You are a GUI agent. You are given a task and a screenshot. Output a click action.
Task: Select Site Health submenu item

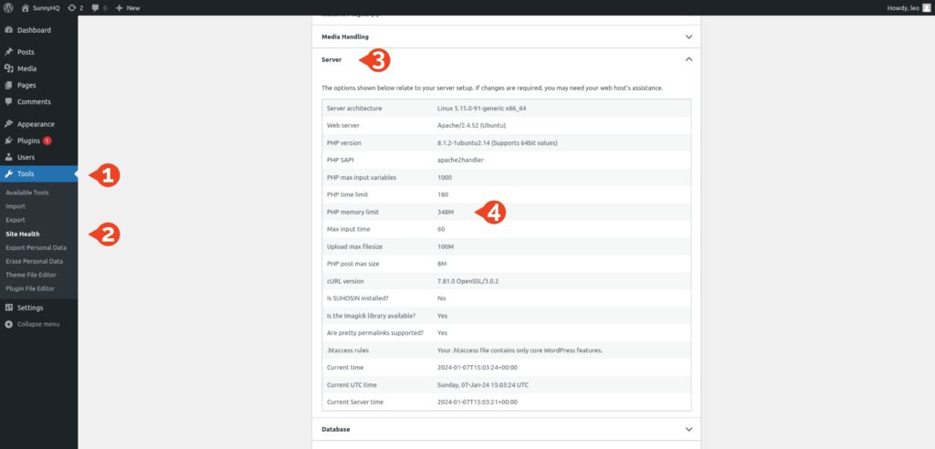pyautogui.click(x=23, y=234)
